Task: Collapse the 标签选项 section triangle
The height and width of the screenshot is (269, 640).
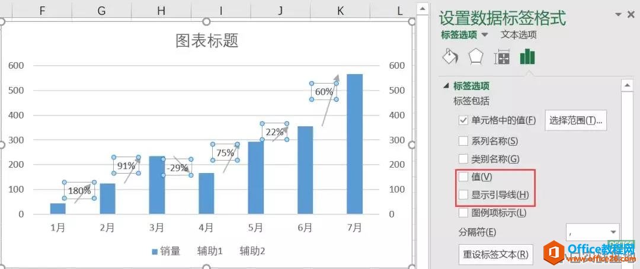Action: click(x=446, y=86)
